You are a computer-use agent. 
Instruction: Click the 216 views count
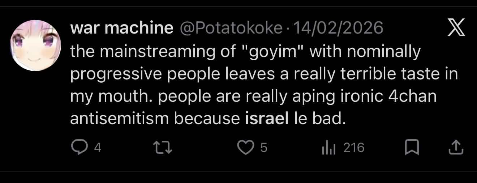pyautogui.click(x=353, y=148)
